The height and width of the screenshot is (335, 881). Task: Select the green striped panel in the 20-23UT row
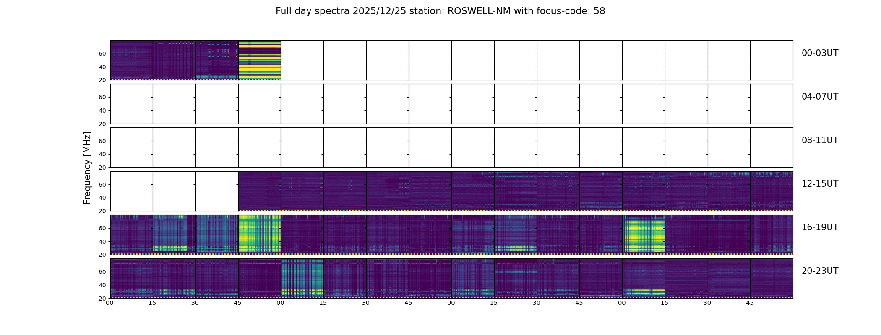pyautogui.click(x=302, y=278)
